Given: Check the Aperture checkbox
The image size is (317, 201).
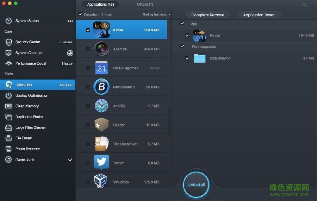Looking at the screenshot, I should (88, 49).
